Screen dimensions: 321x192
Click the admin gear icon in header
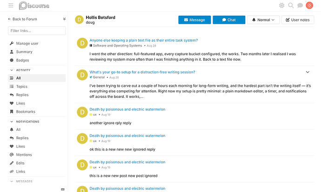pyautogui.click(x=282, y=6)
